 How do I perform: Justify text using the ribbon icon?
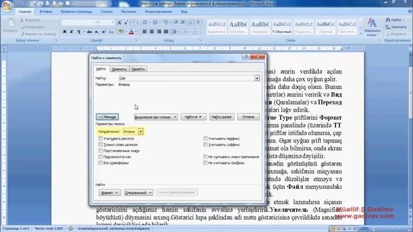[x=166, y=32]
